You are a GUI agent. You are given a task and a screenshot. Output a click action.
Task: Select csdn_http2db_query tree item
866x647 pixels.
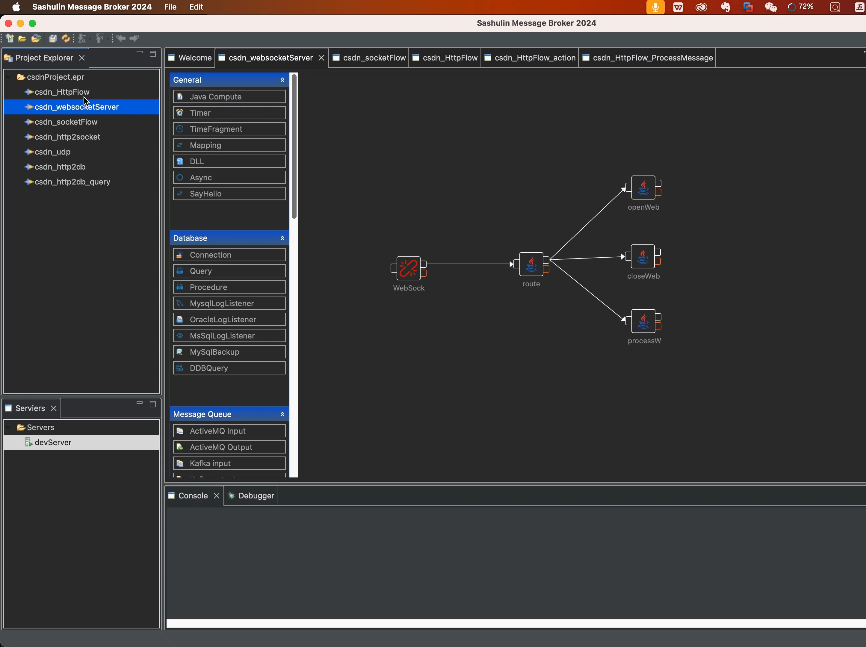tap(72, 181)
